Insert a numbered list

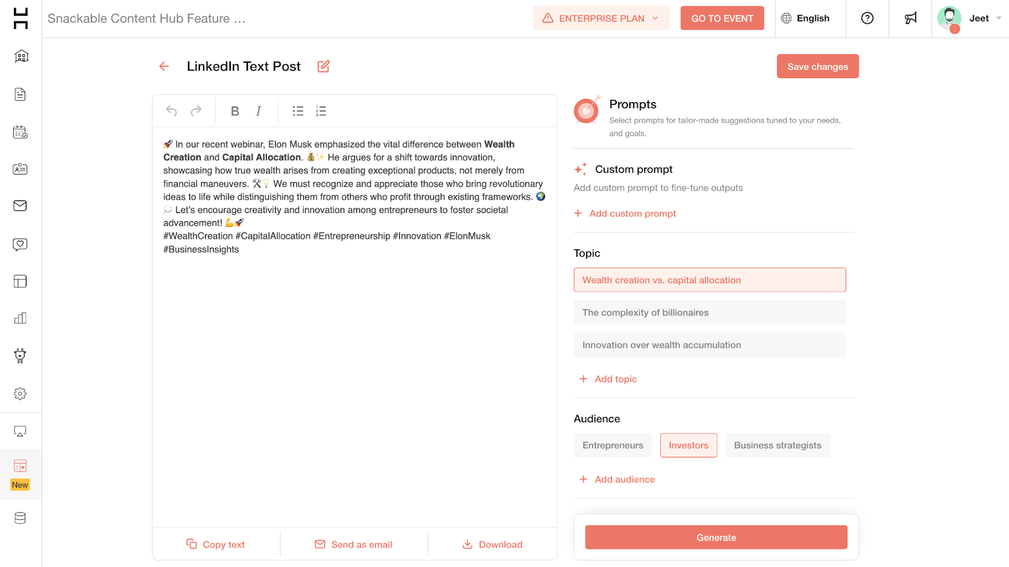click(321, 111)
